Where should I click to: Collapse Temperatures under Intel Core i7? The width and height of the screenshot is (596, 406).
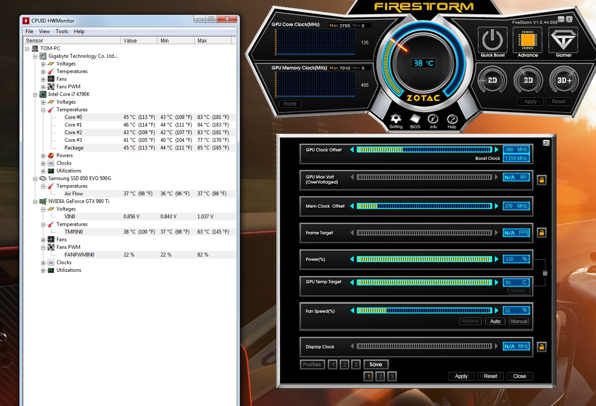[x=43, y=110]
